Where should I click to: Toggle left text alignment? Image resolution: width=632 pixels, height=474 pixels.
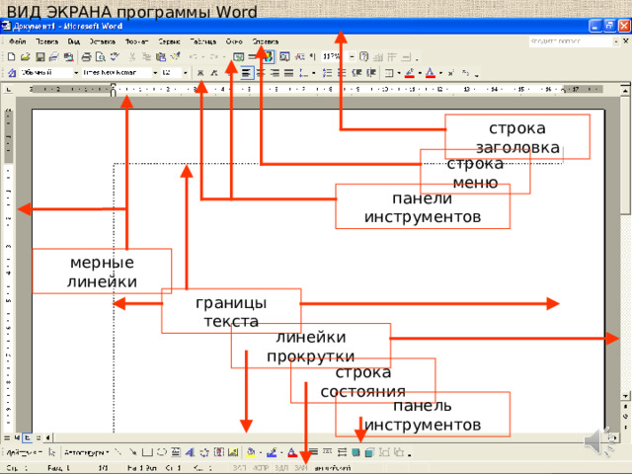tap(246, 73)
